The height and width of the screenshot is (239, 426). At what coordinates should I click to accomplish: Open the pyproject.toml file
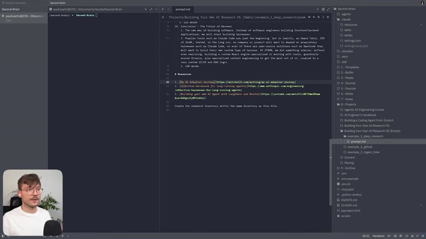(351, 211)
